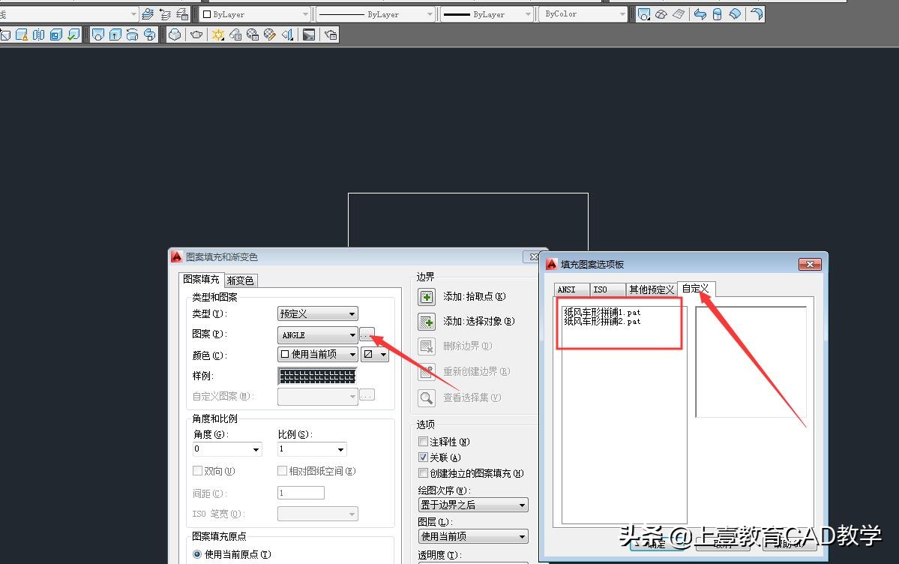
Task: Select the Box 3D modeling icon
Action: point(174,34)
